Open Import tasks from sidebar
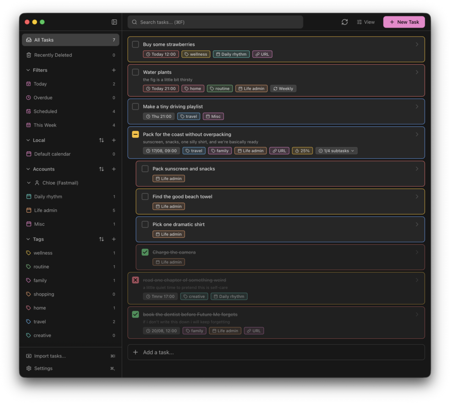 point(70,356)
